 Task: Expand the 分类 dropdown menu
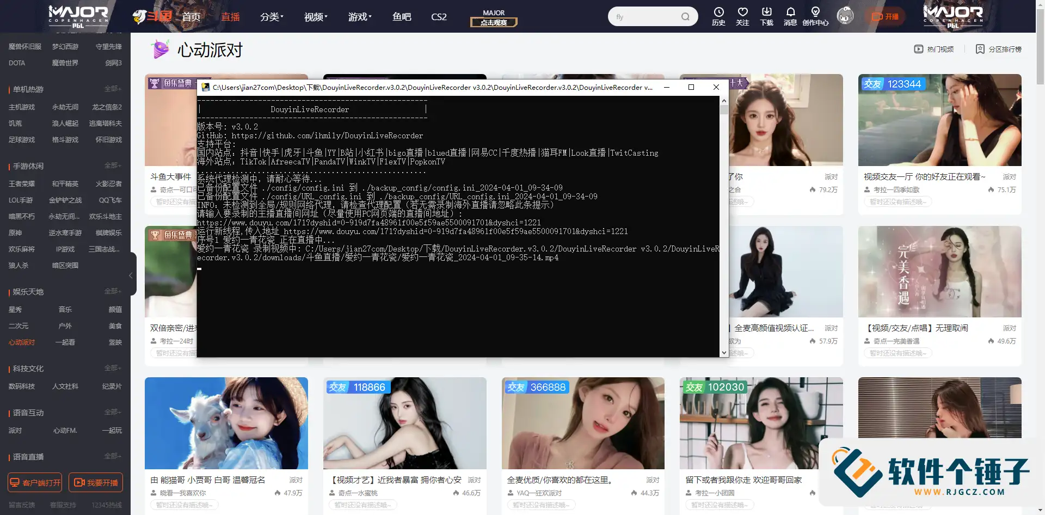[272, 17]
